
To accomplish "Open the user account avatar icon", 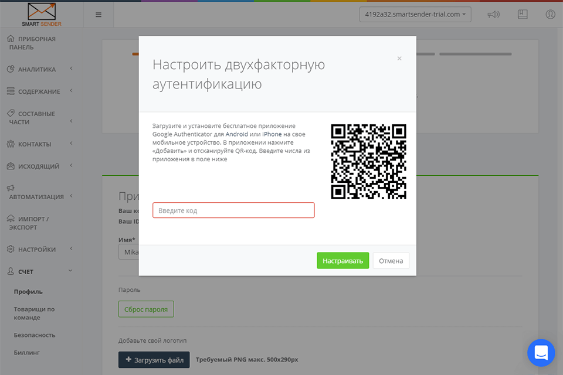I will click(x=551, y=14).
